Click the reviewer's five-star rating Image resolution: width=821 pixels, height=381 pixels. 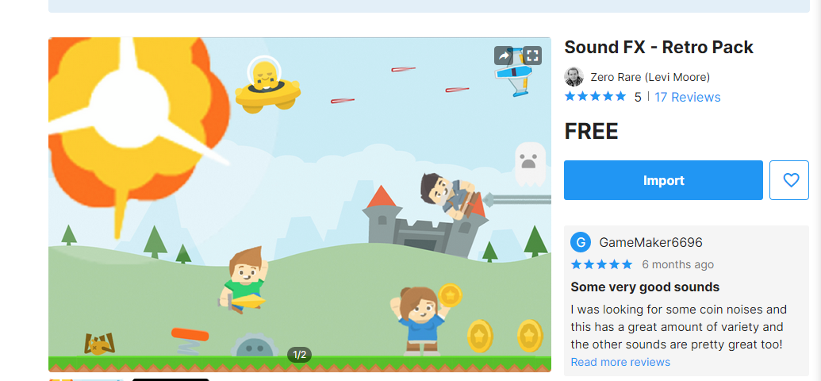pyautogui.click(x=601, y=264)
